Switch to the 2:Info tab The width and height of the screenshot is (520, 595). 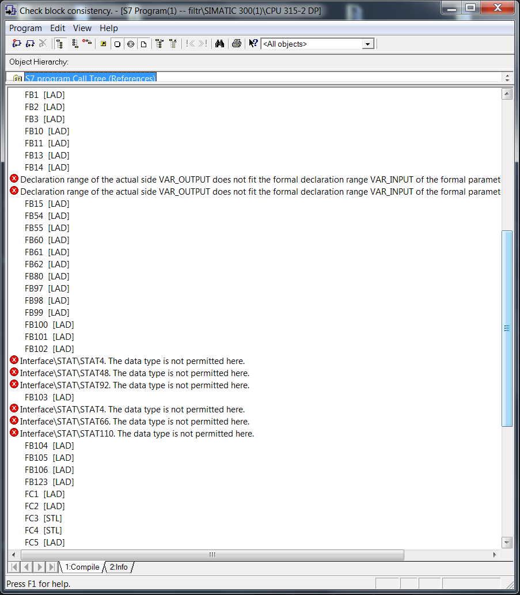[119, 567]
